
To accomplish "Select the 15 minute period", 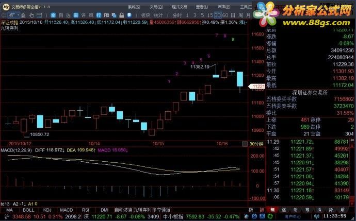I will 210,15.
